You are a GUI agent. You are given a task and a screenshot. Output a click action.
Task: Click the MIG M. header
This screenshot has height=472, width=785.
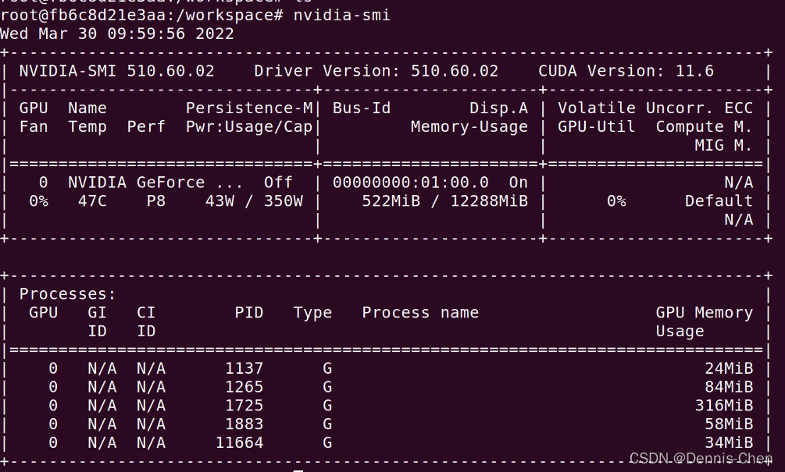(x=723, y=145)
